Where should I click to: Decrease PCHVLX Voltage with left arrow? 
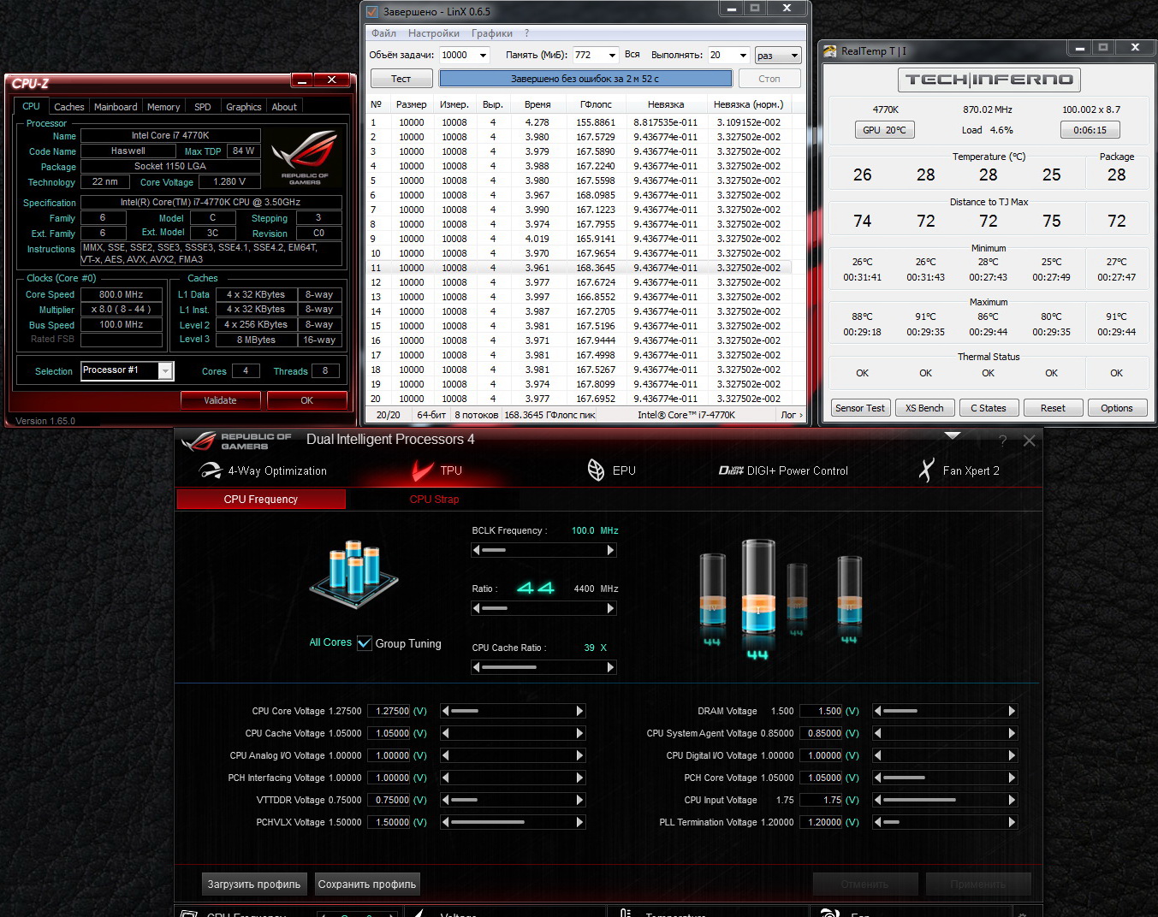446,822
